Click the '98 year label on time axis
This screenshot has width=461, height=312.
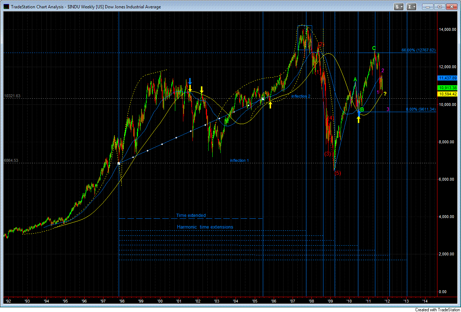[x=122, y=301]
